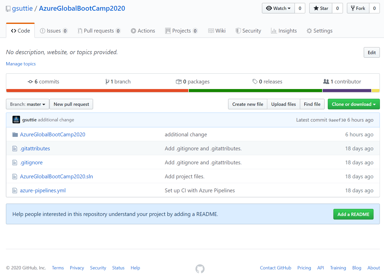Image resolution: width=384 pixels, height=276 pixels.
Task: Click the purple language bar segment
Action: click(347, 91)
